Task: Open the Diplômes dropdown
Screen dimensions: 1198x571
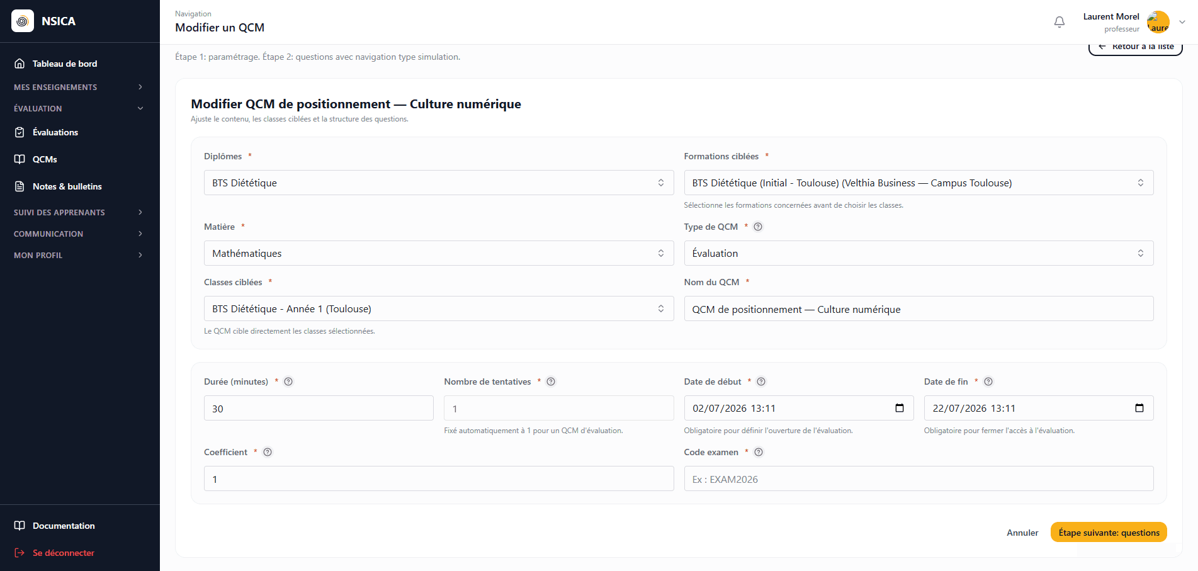Action: click(x=439, y=183)
